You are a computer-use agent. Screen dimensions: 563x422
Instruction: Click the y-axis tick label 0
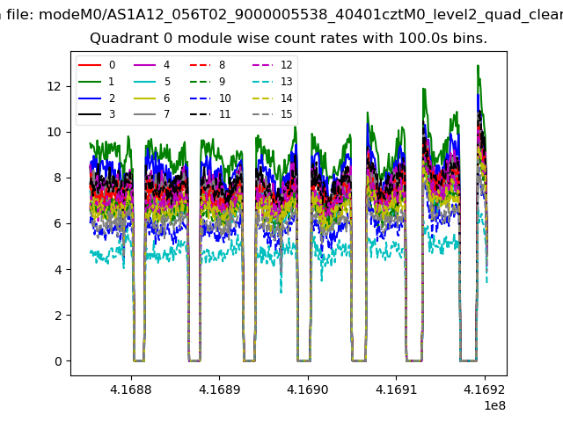pos(57,361)
